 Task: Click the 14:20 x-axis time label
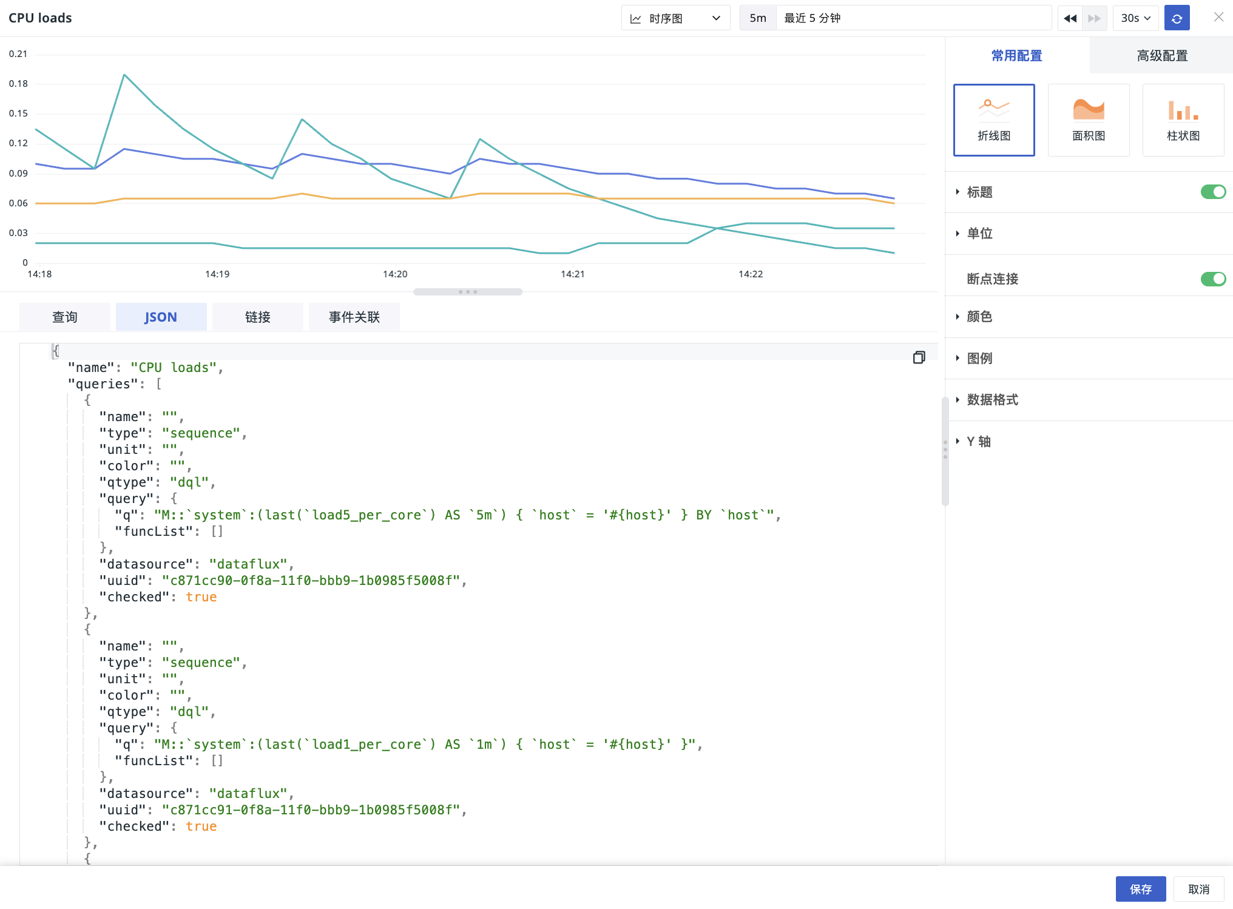(395, 274)
